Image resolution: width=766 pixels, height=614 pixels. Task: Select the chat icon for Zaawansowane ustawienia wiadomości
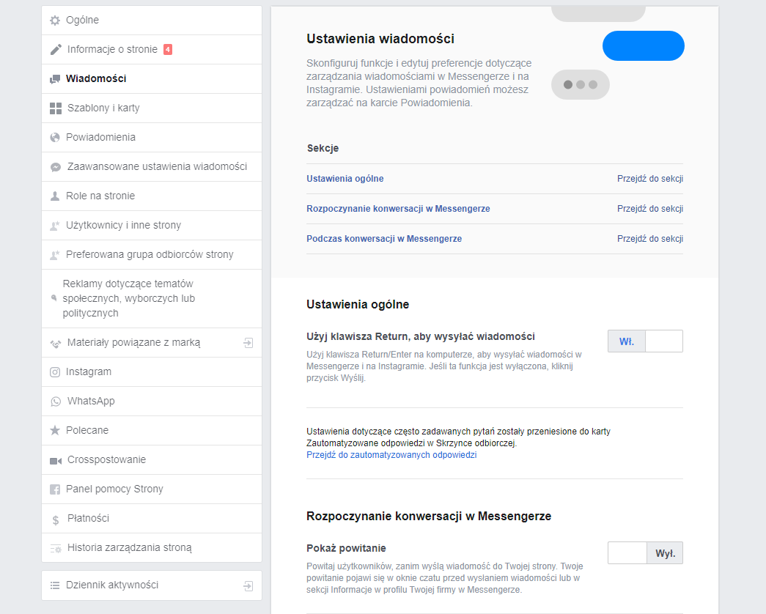pyautogui.click(x=55, y=166)
